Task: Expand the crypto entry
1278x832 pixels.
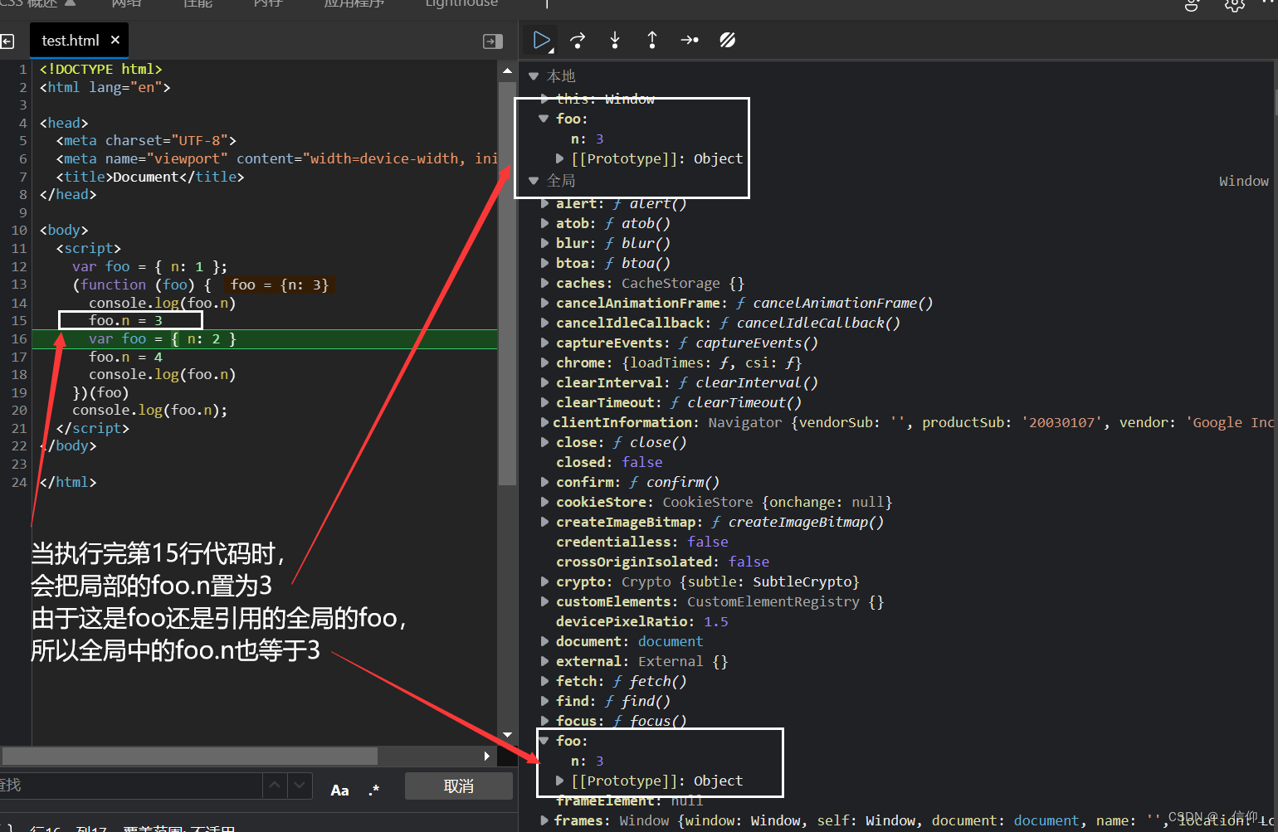Action: (x=544, y=581)
